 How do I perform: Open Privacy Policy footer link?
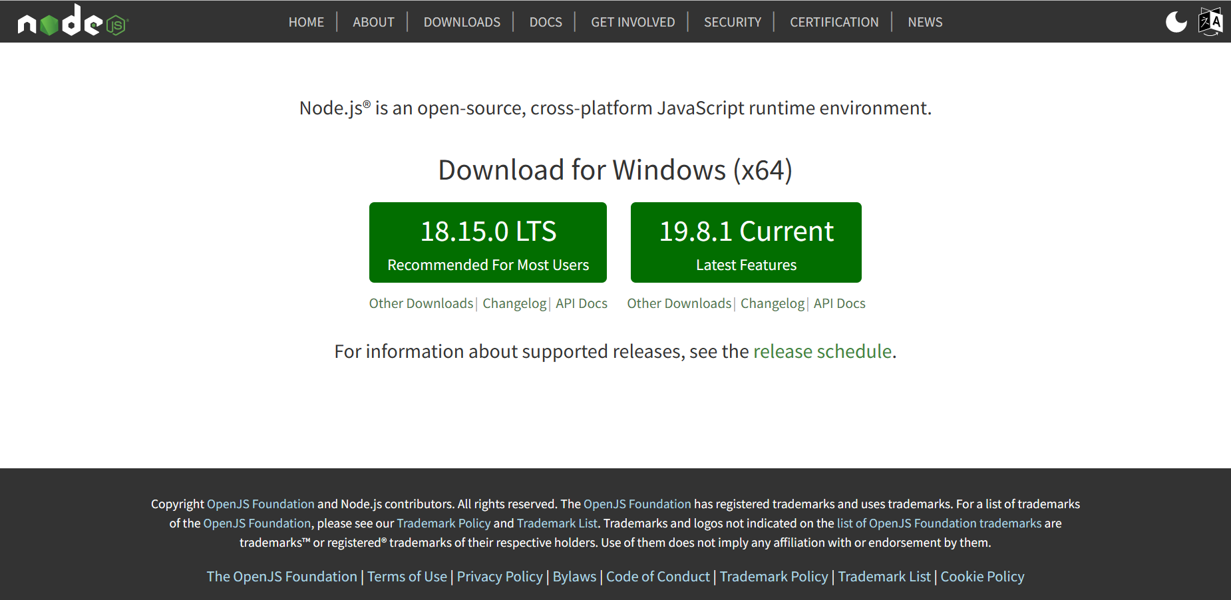coord(500,577)
